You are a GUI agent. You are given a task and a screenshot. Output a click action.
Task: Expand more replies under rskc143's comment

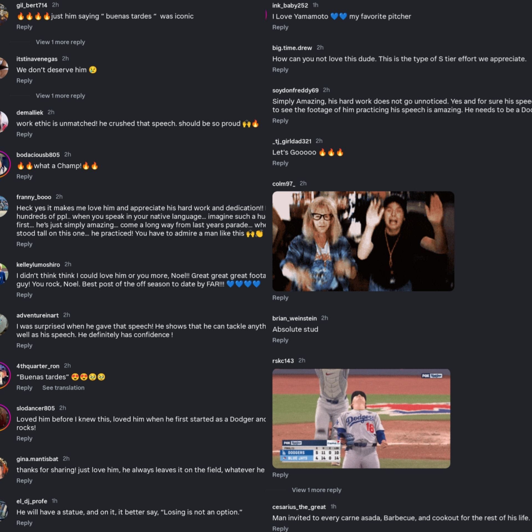pyautogui.click(x=316, y=490)
